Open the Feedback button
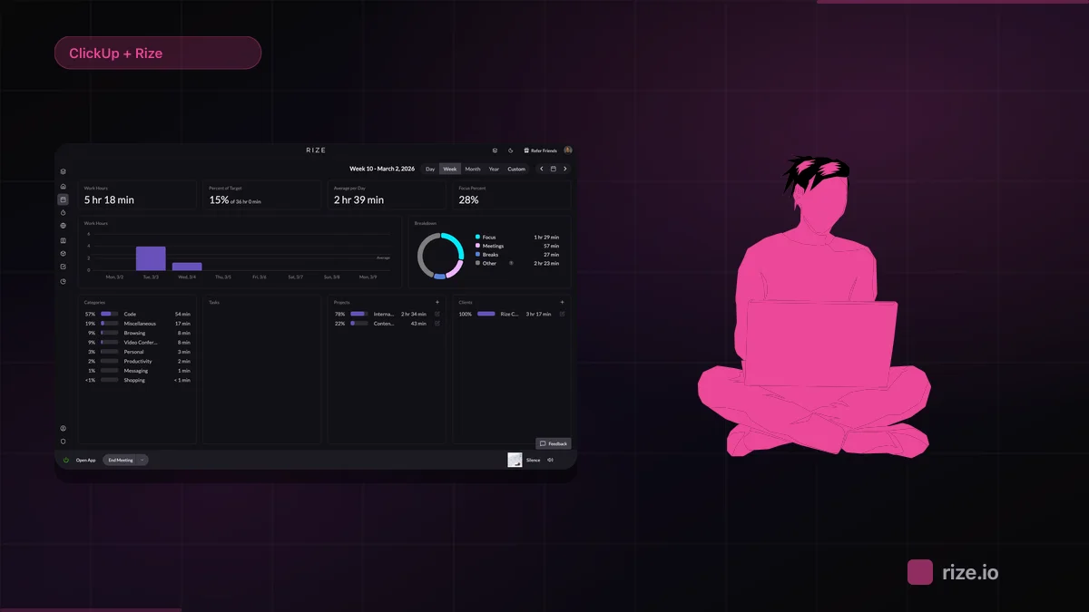Viewport: 1089px width, 612px height. pyautogui.click(x=554, y=443)
